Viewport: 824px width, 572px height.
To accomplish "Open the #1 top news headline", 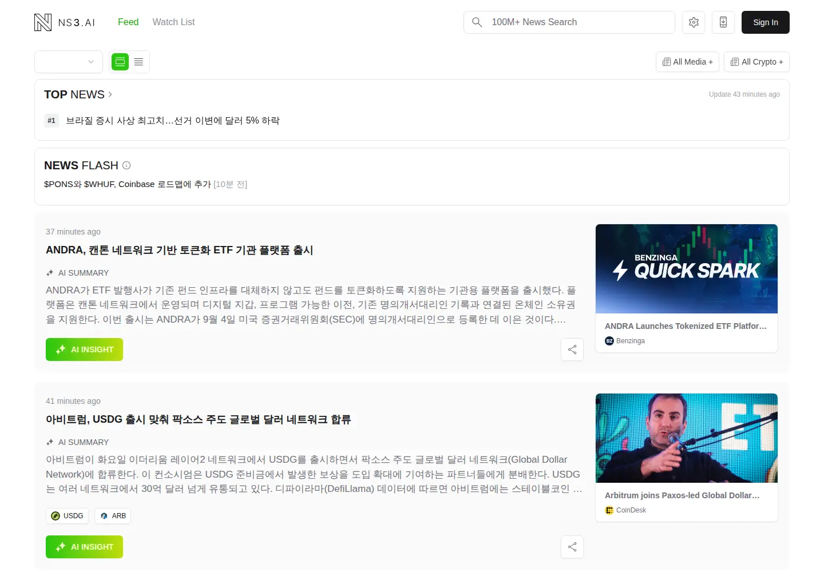I will click(x=173, y=121).
